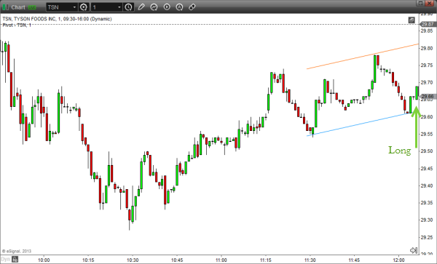Screen dimensions: 437x264
Task: Click the 29.66 current price marker
Action: [428, 97]
